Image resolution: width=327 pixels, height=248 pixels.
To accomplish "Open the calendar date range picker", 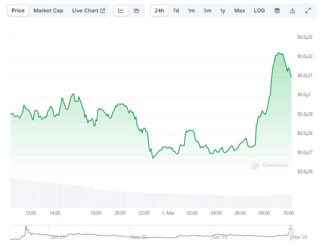I will [x=277, y=11].
